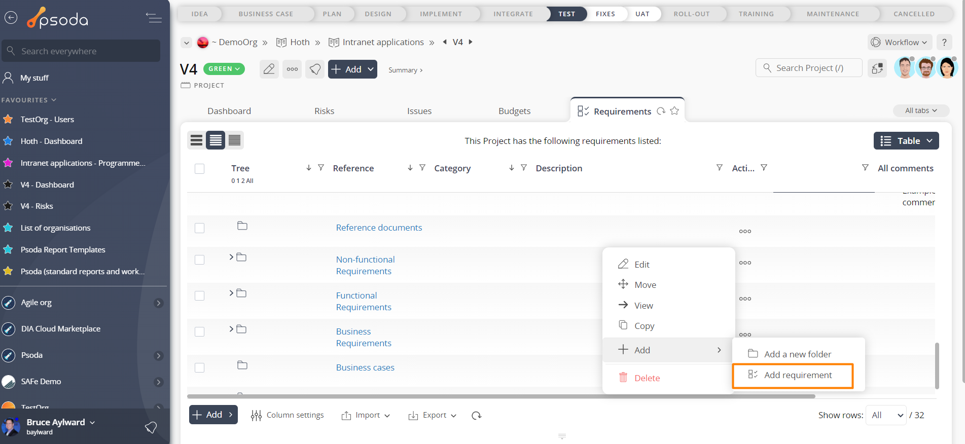Refresh the table using the bottom reload icon
The image size is (965, 444).
tap(476, 416)
